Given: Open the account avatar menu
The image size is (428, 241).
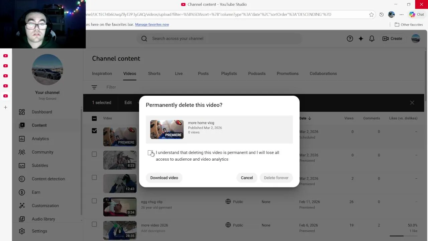Looking at the screenshot, I should [416, 38].
